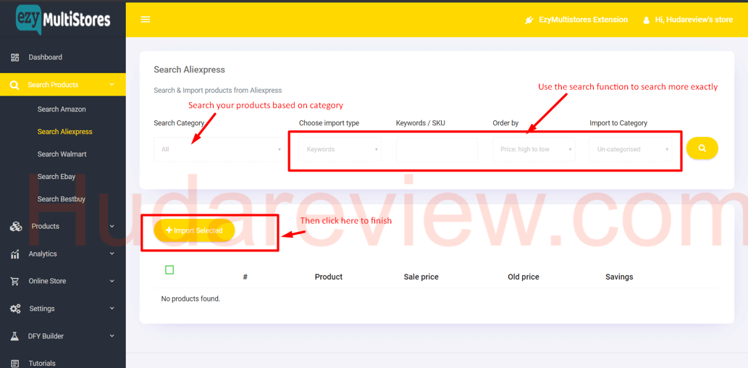Click the ezy MultiStores logo
Screen dimensions: 748x368
tap(63, 20)
